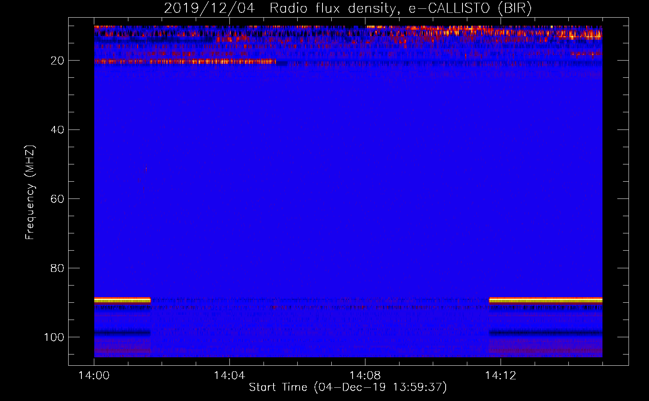Click the 'Start Time (04-Dec-19 13:59:37)' axis label

pos(348,387)
